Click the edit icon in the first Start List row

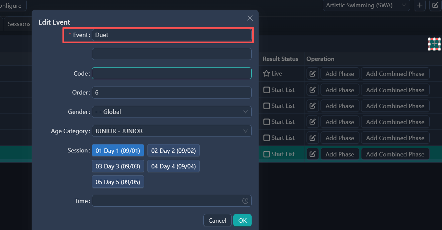click(x=313, y=90)
